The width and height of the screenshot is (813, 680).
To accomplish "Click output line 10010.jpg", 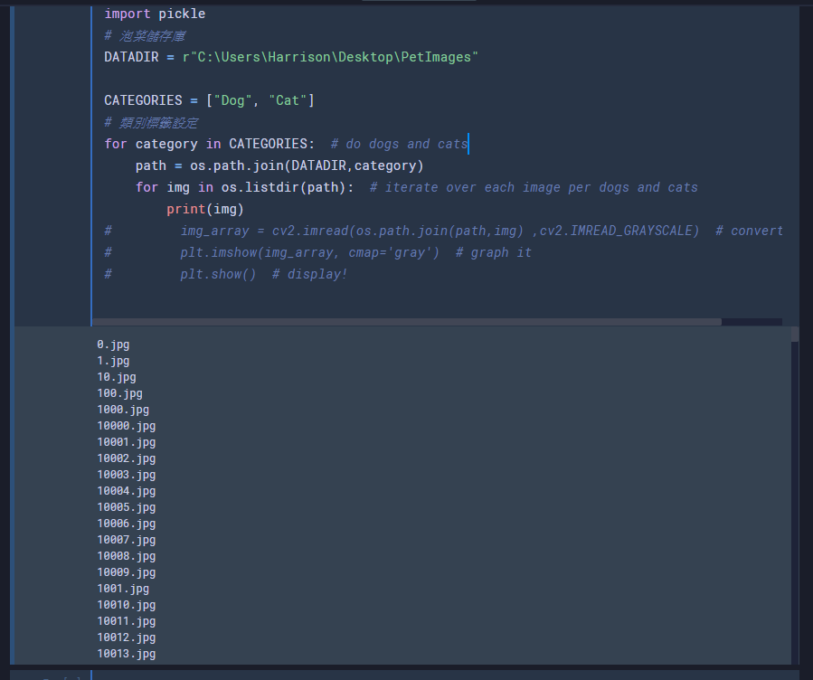I will 126,605.
